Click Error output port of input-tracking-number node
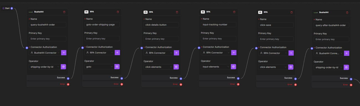360x106 pixels. 238,84
